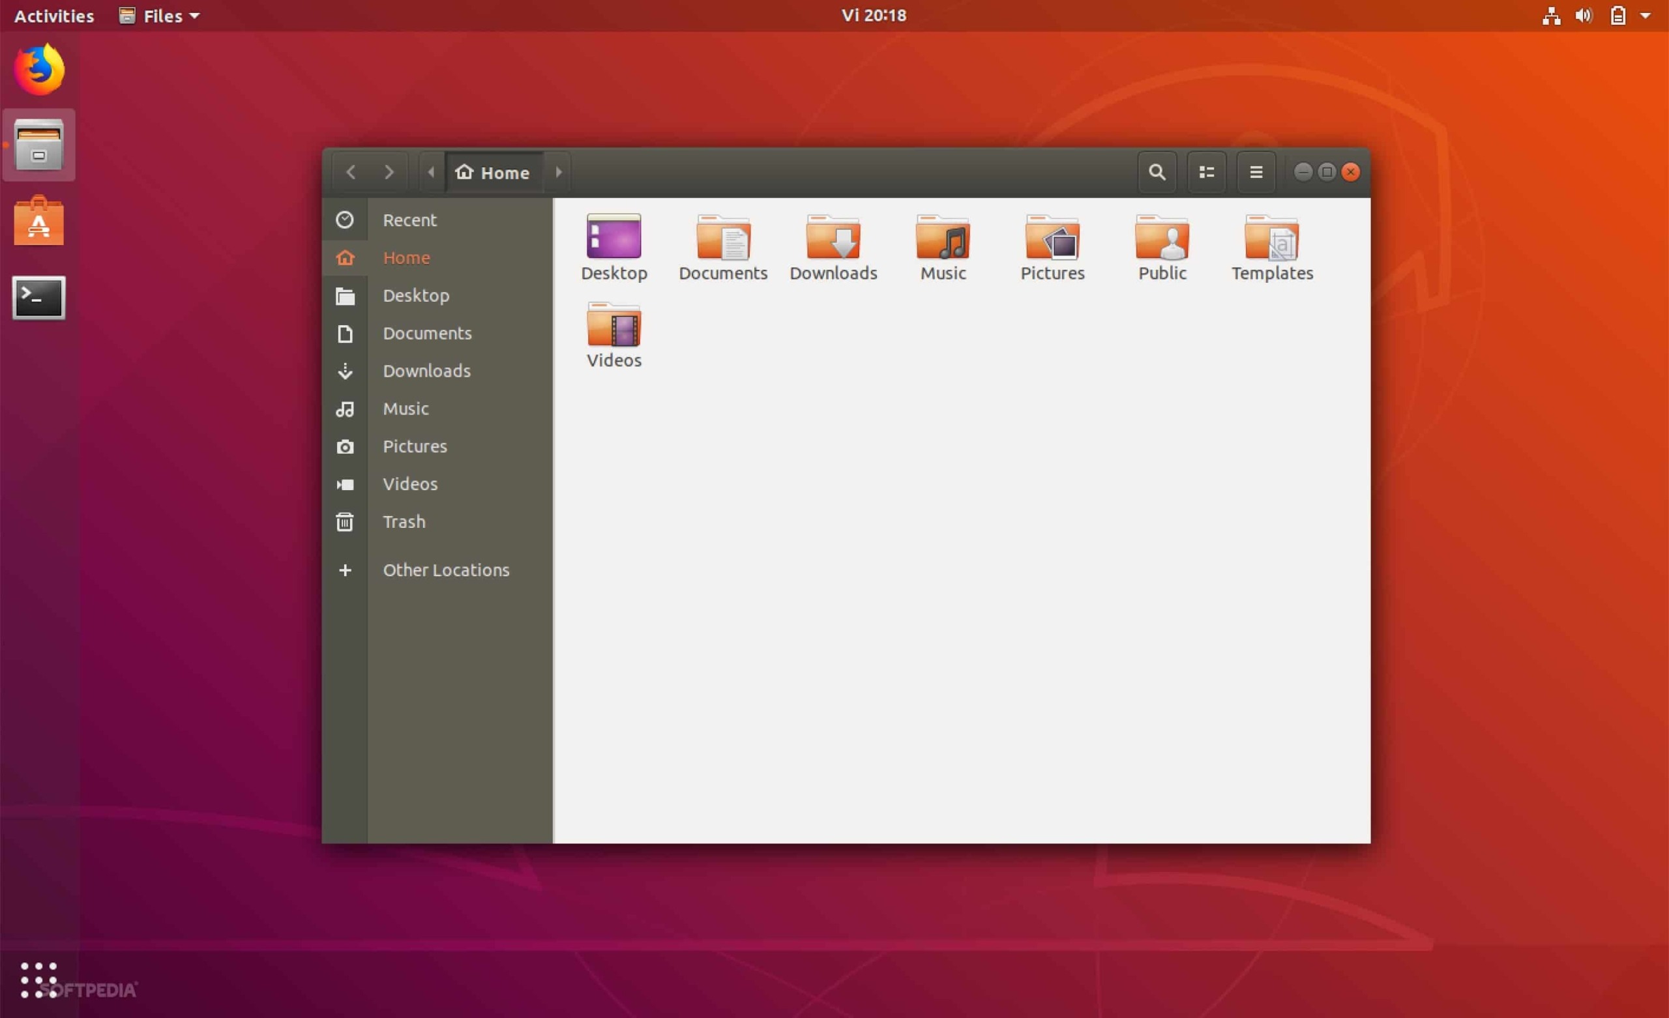The image size is (1669, 1018).
Task: Open the Videos folder
Action: pyautogui.click(x=614, y=334)
